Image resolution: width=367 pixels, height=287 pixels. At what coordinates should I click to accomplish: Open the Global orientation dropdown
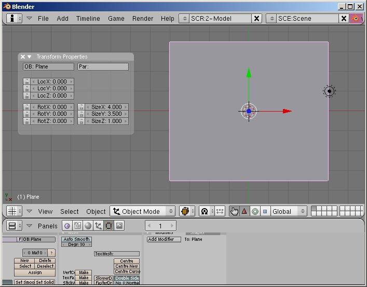point(289,211)
